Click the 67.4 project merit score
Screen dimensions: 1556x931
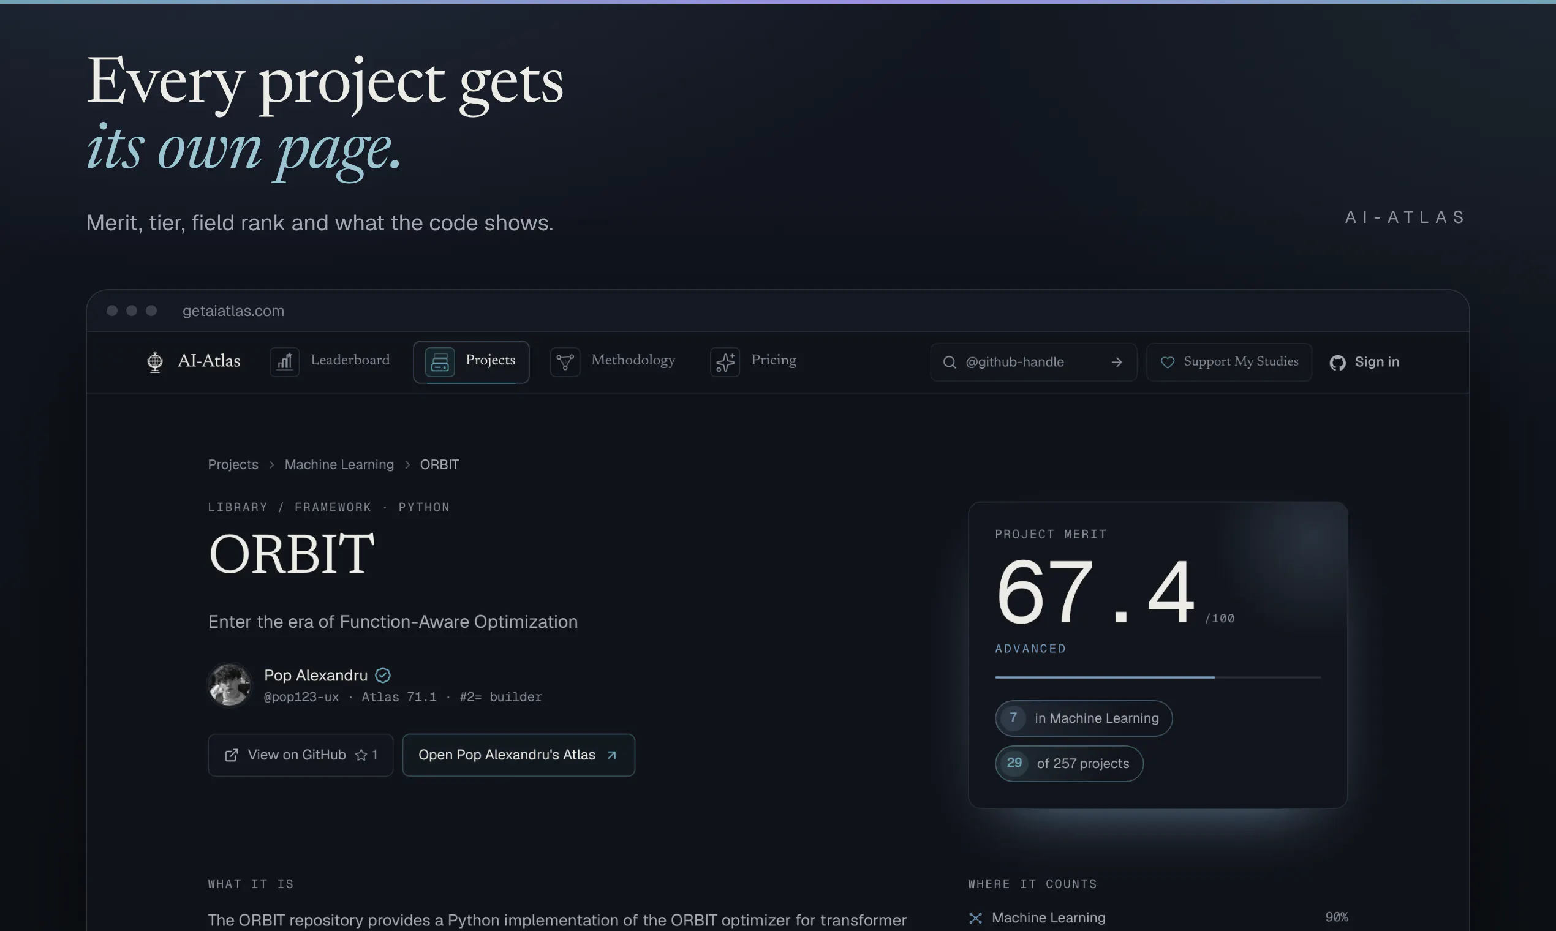pyautogui.click(x=1095, y=591)
